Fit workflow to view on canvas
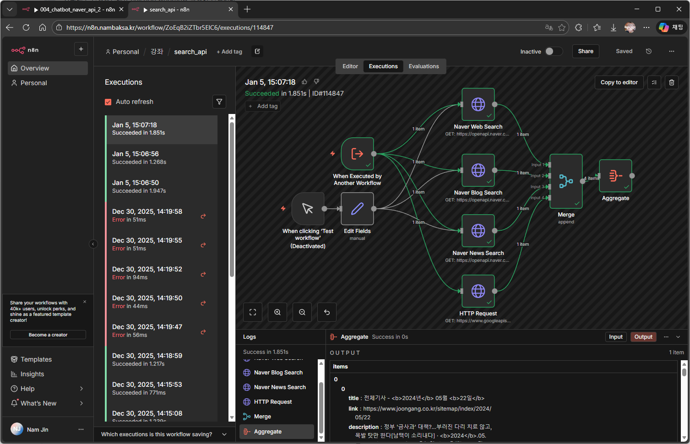 click(253, 312)
